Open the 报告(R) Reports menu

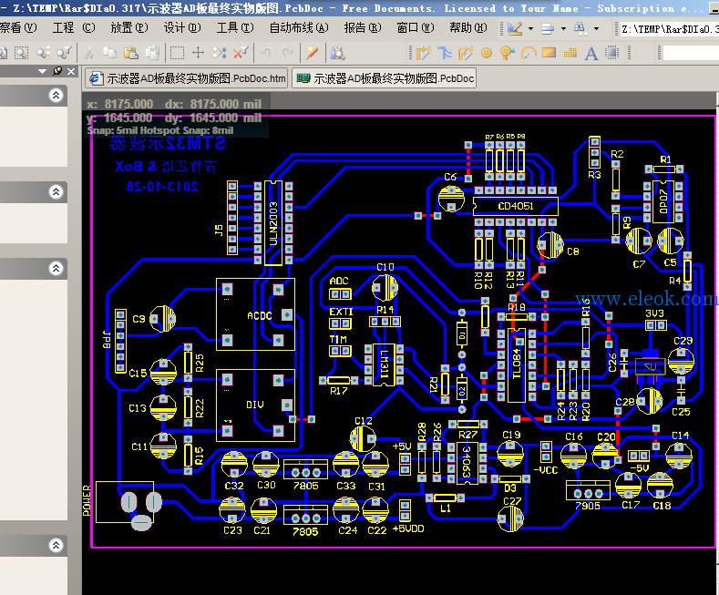(x=363, y=28)
